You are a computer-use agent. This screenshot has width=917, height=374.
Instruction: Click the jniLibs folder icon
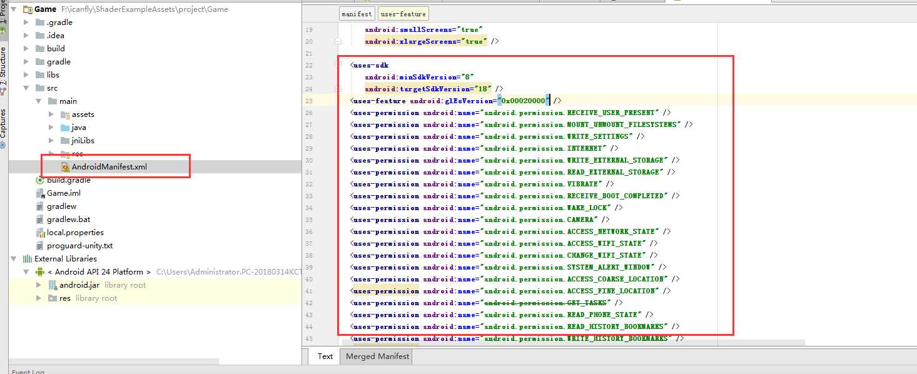[x=65, y=141]
